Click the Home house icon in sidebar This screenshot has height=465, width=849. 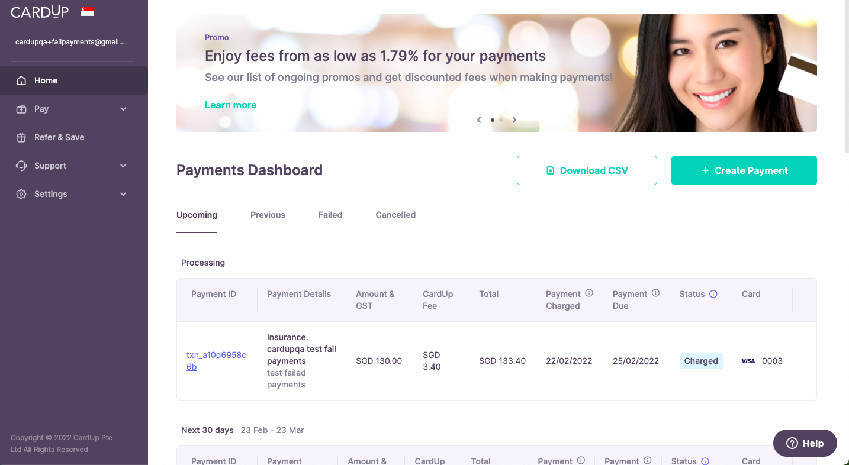click(21, 80)
